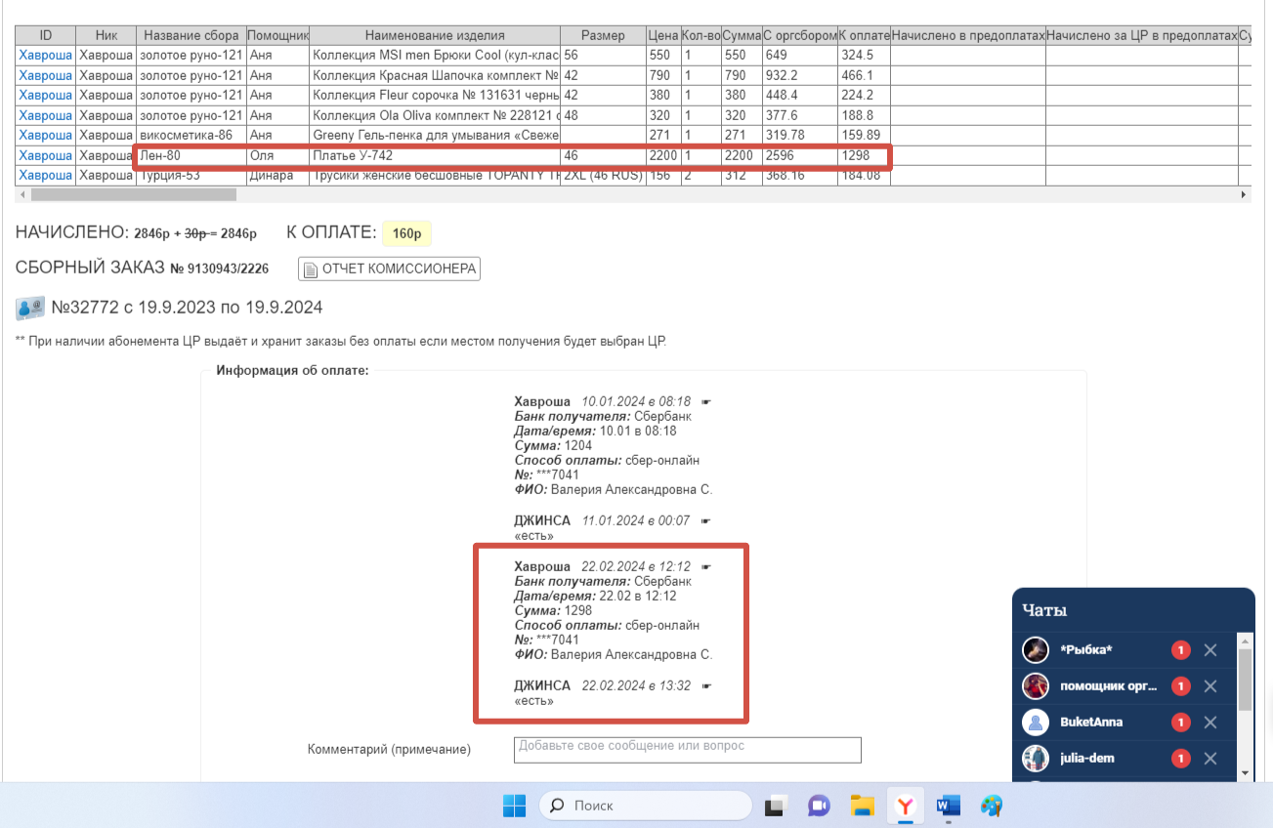Viewport: 1273px width, 828px height.
Task: Click the unread badge next to помощник орг
Action: (1180, 686)
